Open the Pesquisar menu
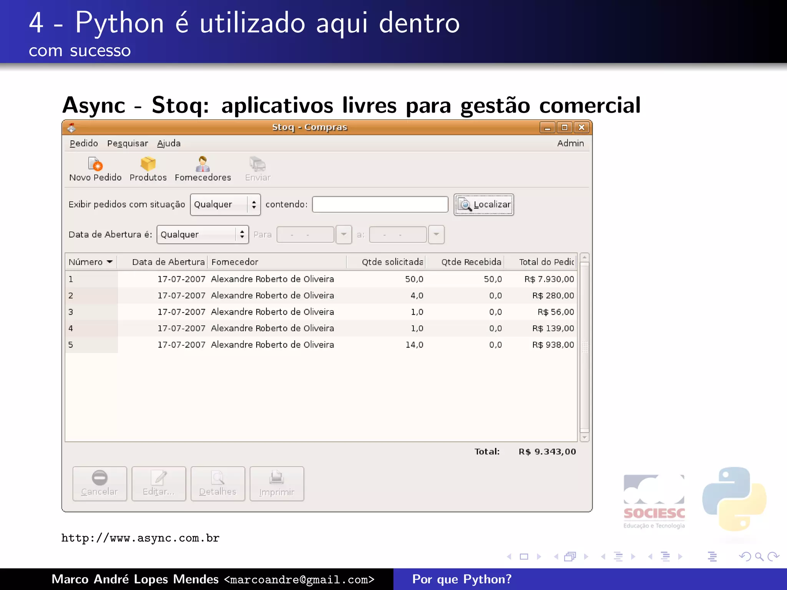The height and width of the screenshot is (590, 787). (128, 143)
